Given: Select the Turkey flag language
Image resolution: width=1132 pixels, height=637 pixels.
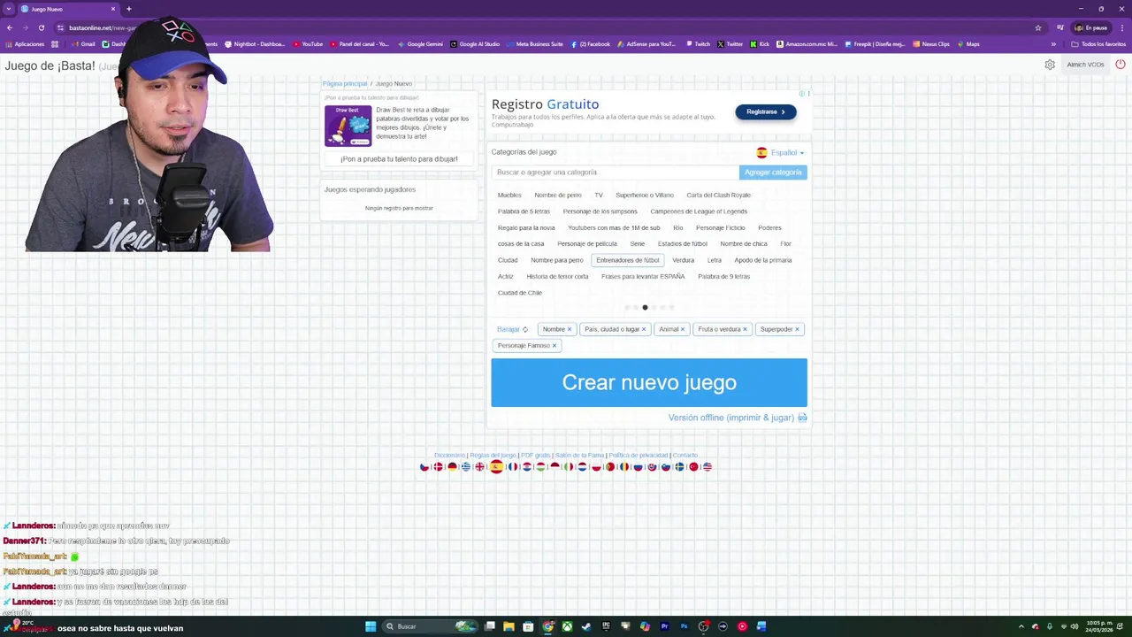Looking at the screenshot, I should click(x=693, y=467).
